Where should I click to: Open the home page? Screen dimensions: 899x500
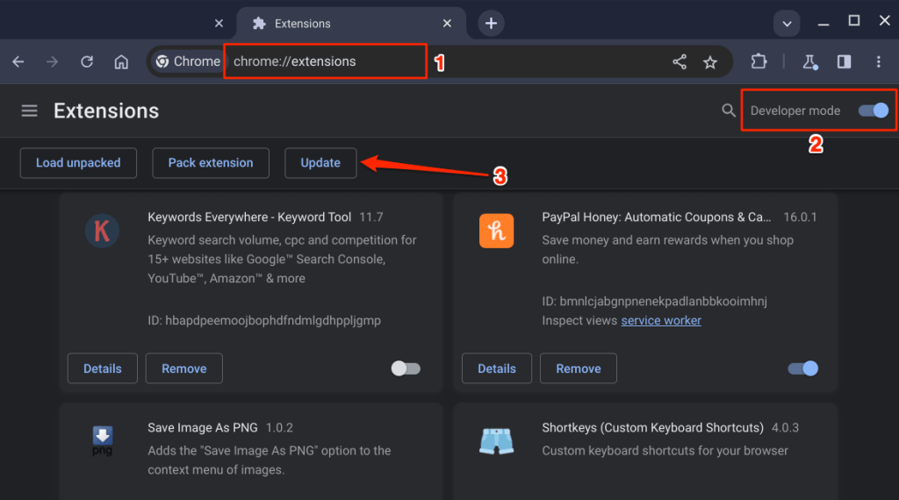click(121, 61)
